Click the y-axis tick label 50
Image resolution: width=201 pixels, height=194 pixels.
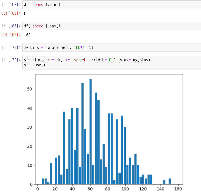29,89
